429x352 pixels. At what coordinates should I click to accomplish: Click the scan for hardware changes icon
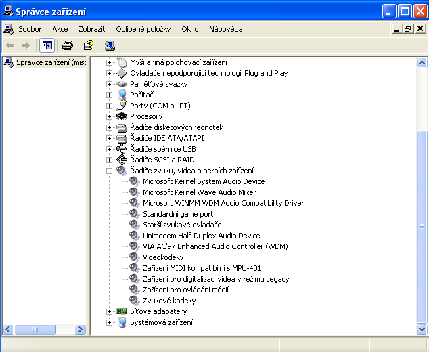click(x=110, y=45)
